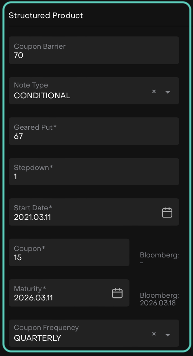Select the QUARTERLY value in Coupon Frequency
The width and height of the screenshot is (193, 356).
pos(38,338)
